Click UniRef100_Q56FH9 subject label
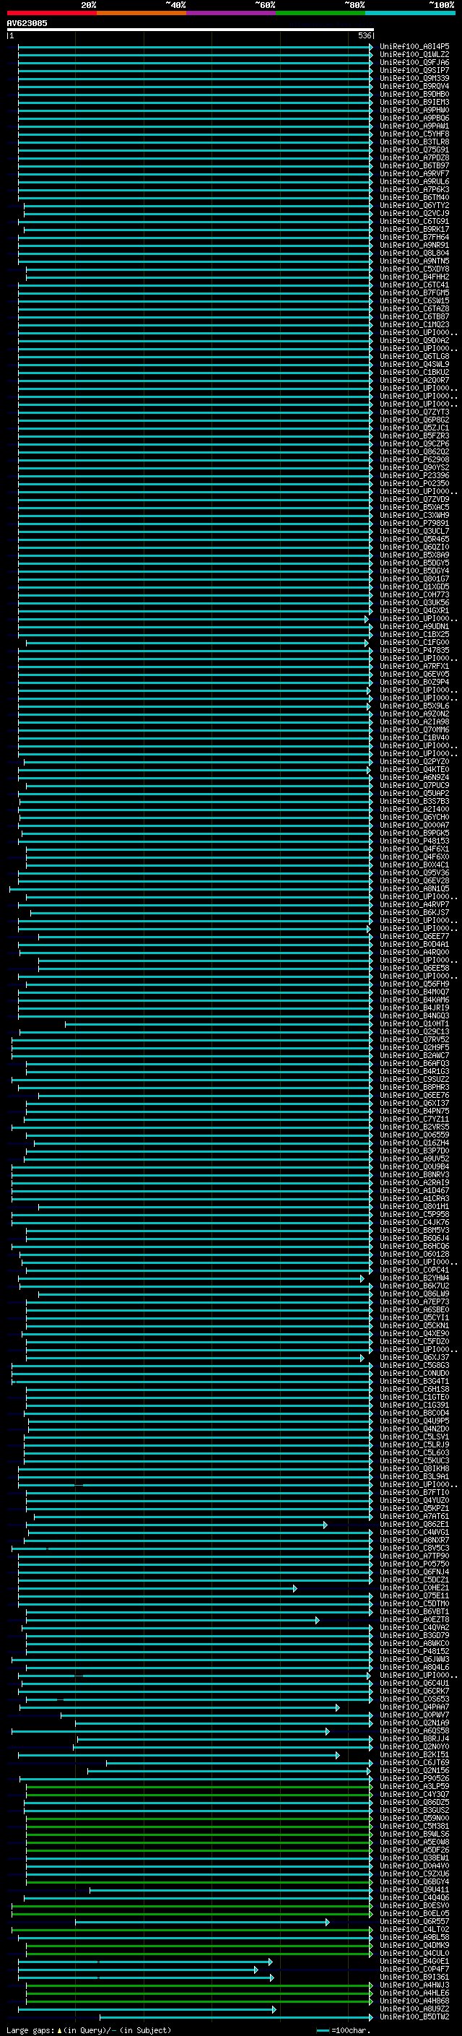 414,984
